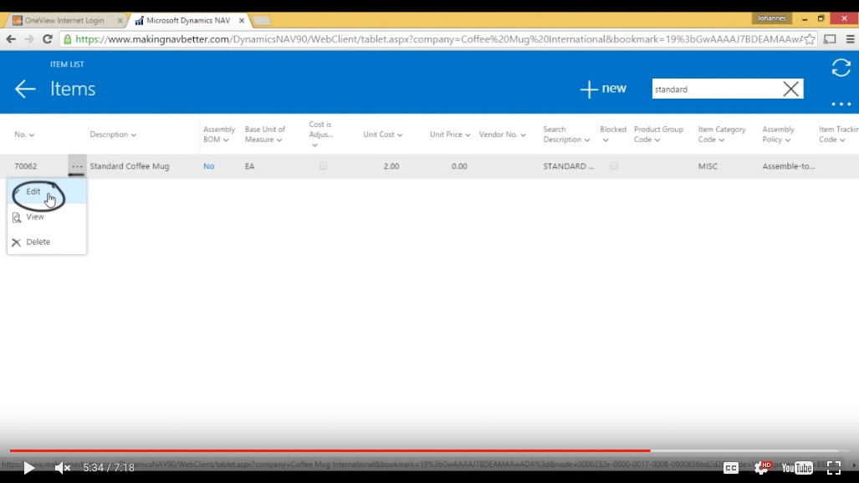Open the Assembly BOM link 'No'
The width and height of the screenshot is (859, 483).
point(209,166)
